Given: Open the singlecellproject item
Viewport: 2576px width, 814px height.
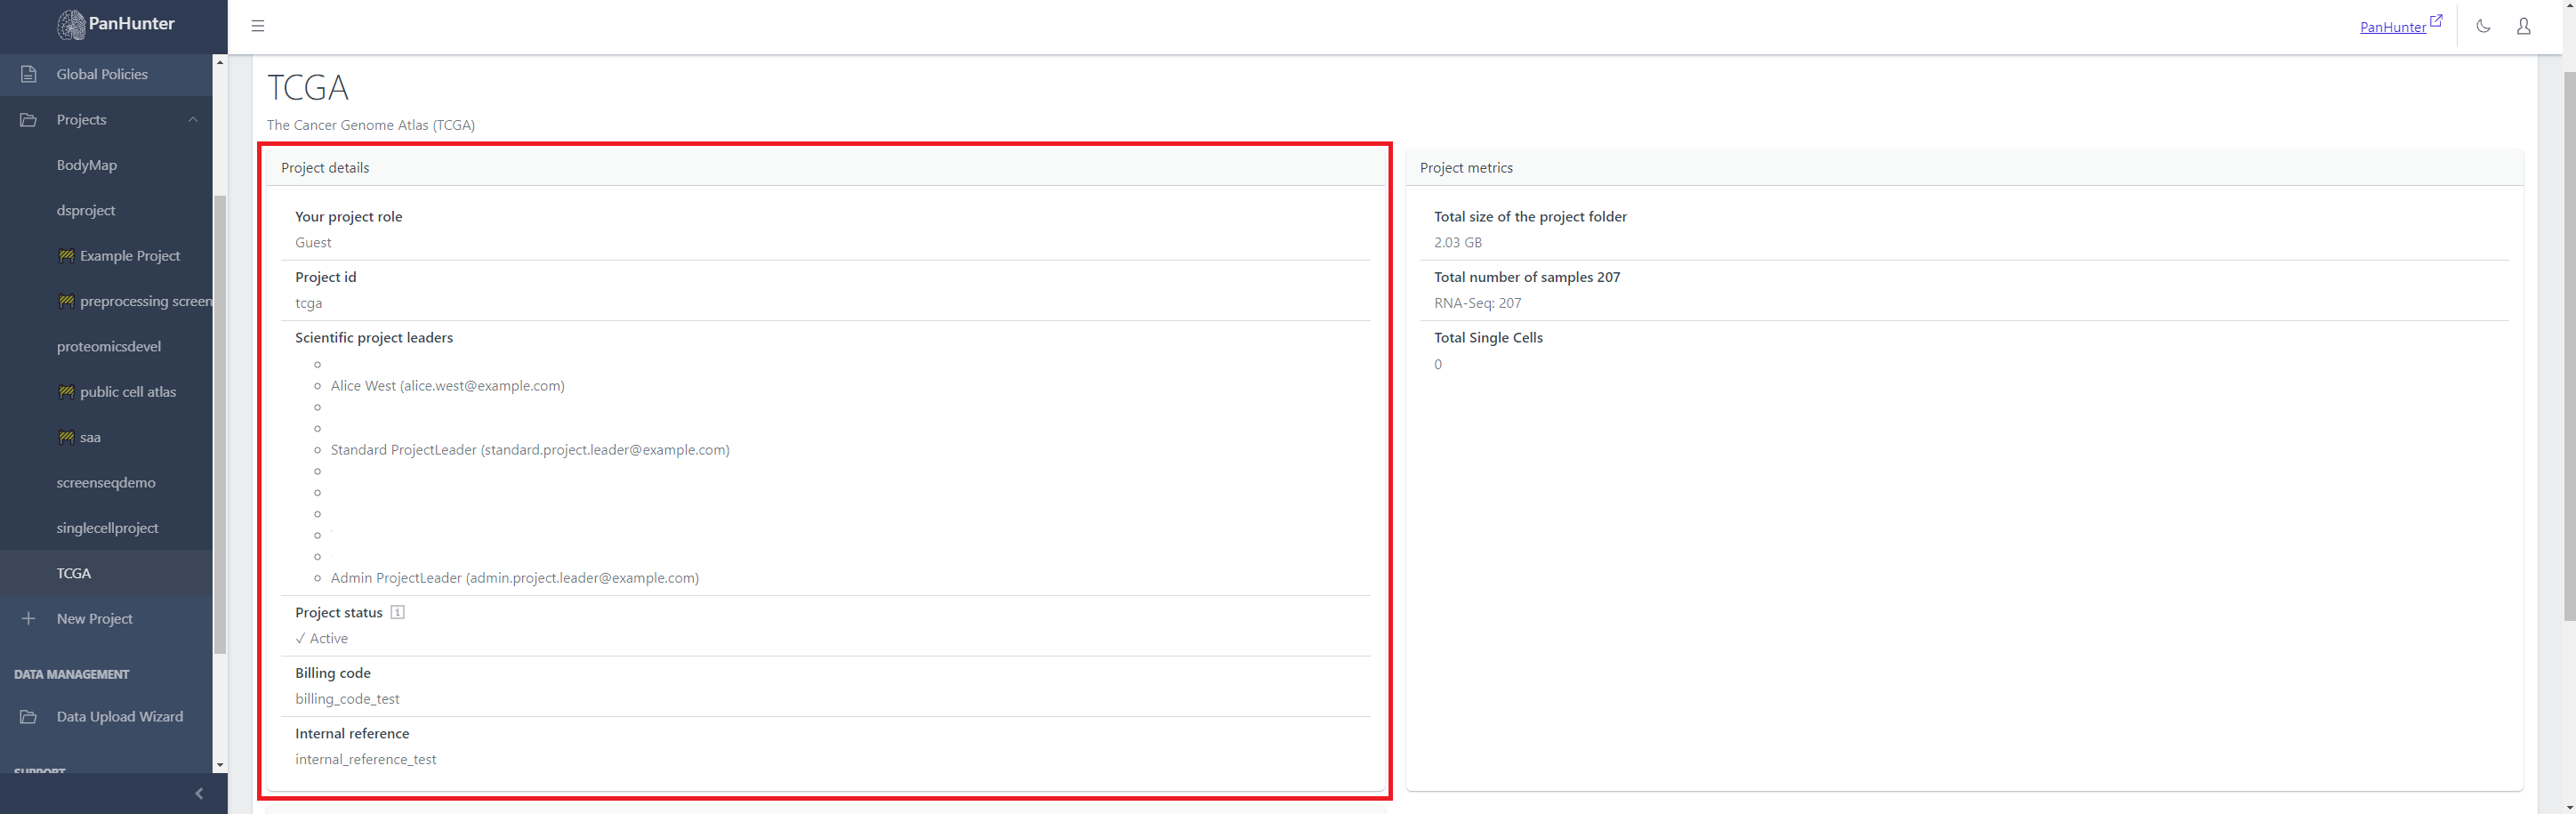Looking at the screenshot, I should (107, 528).
